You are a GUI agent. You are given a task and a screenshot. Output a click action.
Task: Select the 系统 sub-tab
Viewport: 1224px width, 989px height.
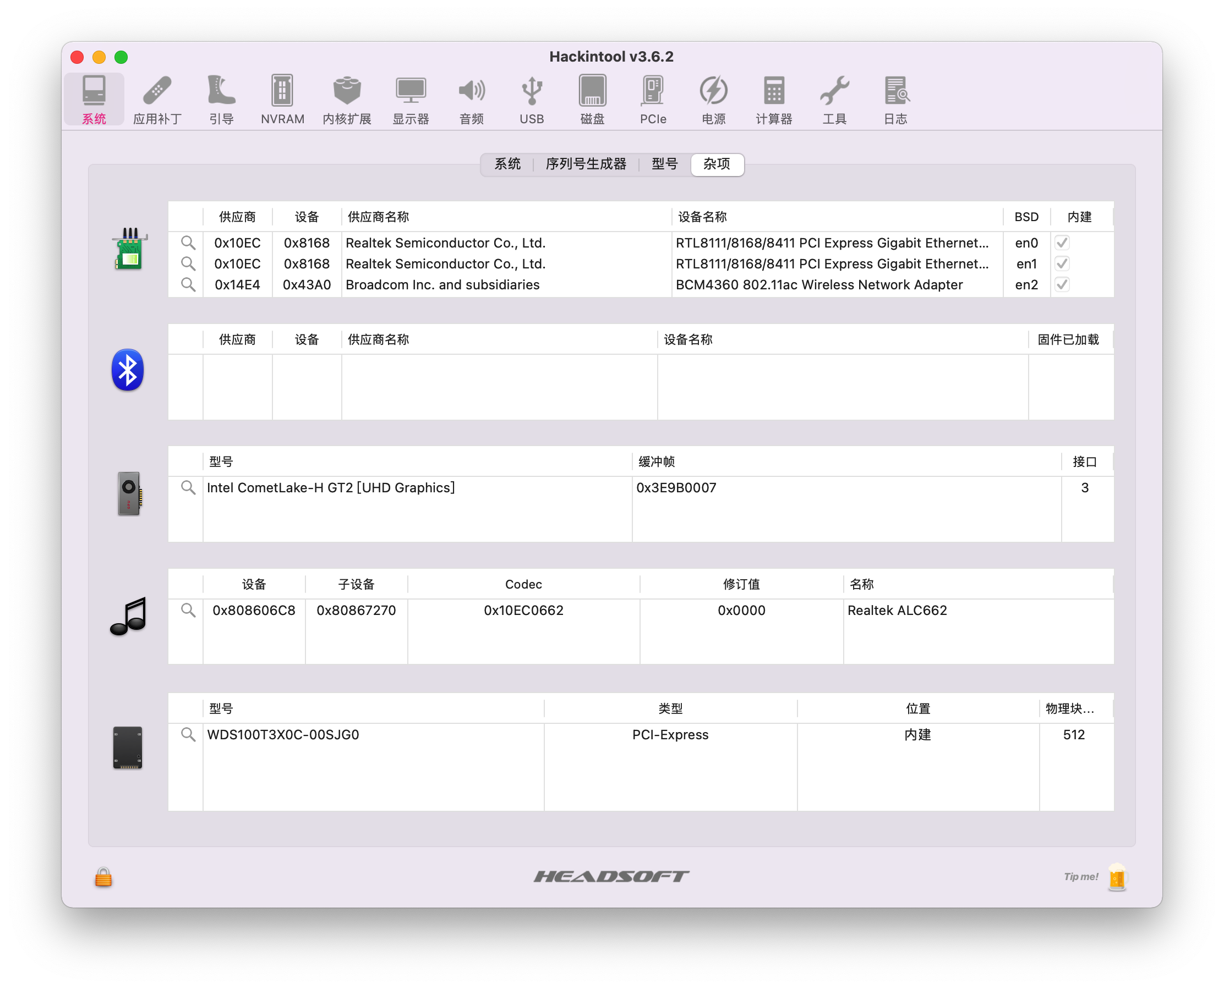coord(507,164)
